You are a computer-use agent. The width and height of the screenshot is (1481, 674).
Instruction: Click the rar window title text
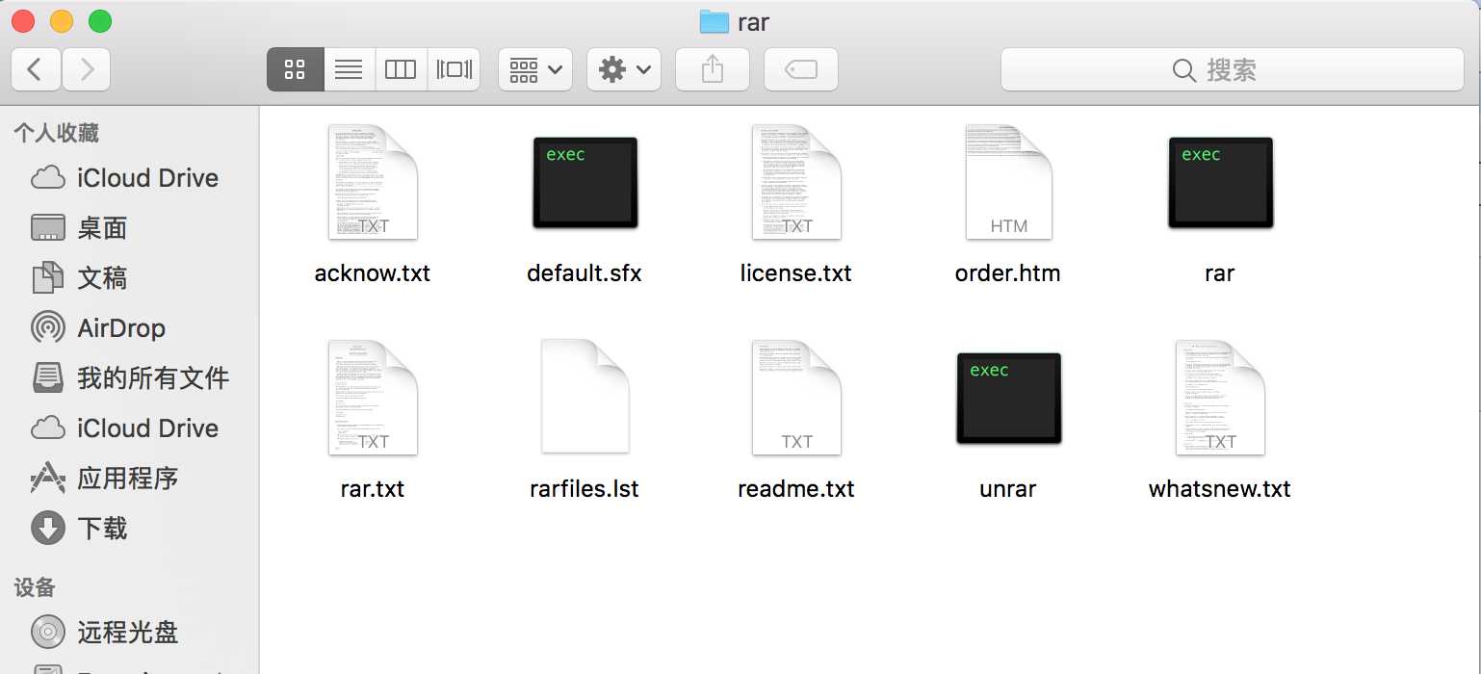click(753, 22)
